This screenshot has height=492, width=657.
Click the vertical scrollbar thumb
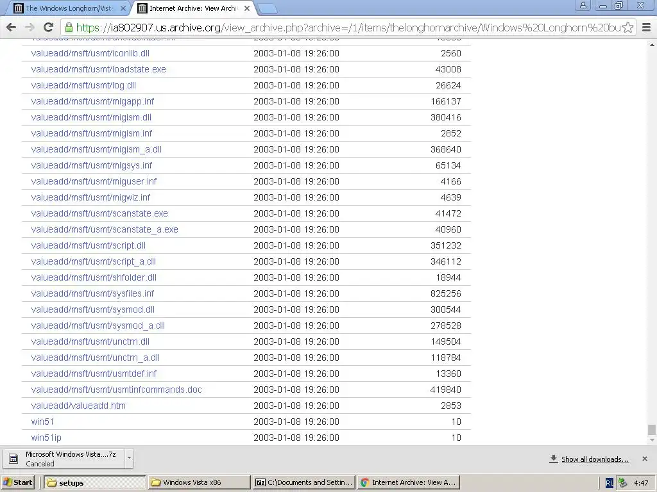coord(652,430)
